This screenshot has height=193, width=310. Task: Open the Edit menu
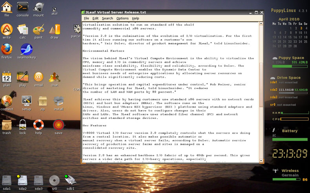95,18
